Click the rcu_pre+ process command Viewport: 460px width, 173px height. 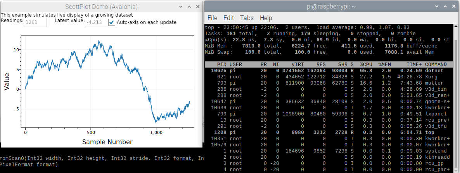pos(438,120)
